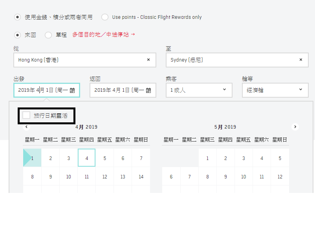Select April 14 on the calendar
This screenshot has width=315, height=240.
click(141, 176)
